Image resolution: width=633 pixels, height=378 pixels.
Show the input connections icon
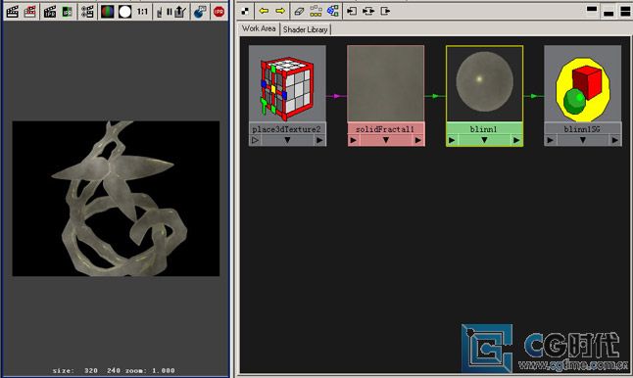tap(352, 12)
